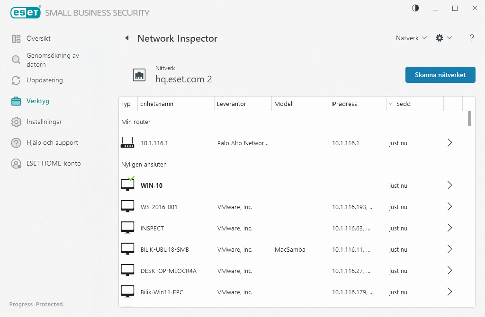Click the router icon for 10.1.116.1

coord(127,142)
